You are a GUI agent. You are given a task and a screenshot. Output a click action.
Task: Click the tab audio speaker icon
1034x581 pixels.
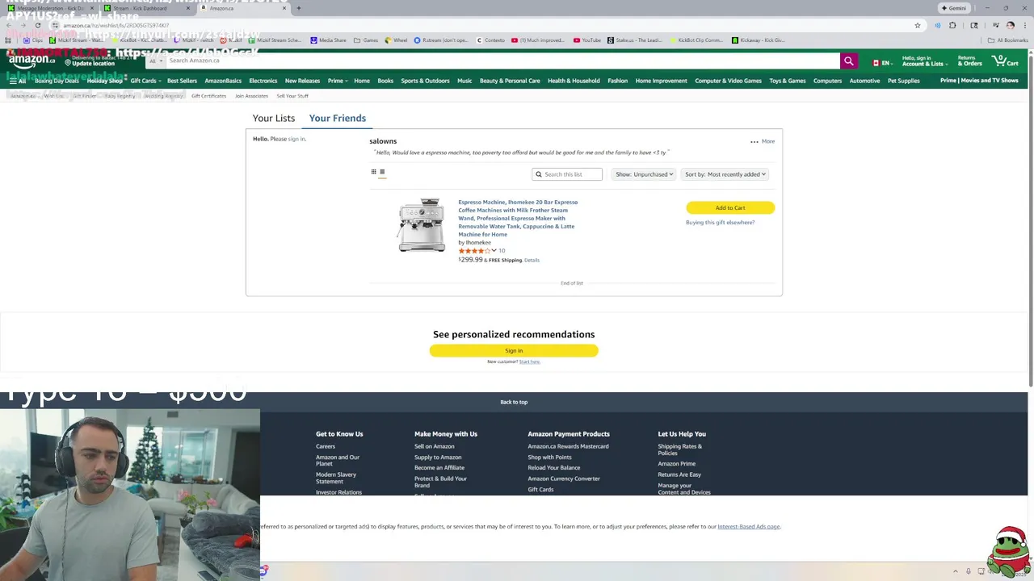tap(937, 26)
